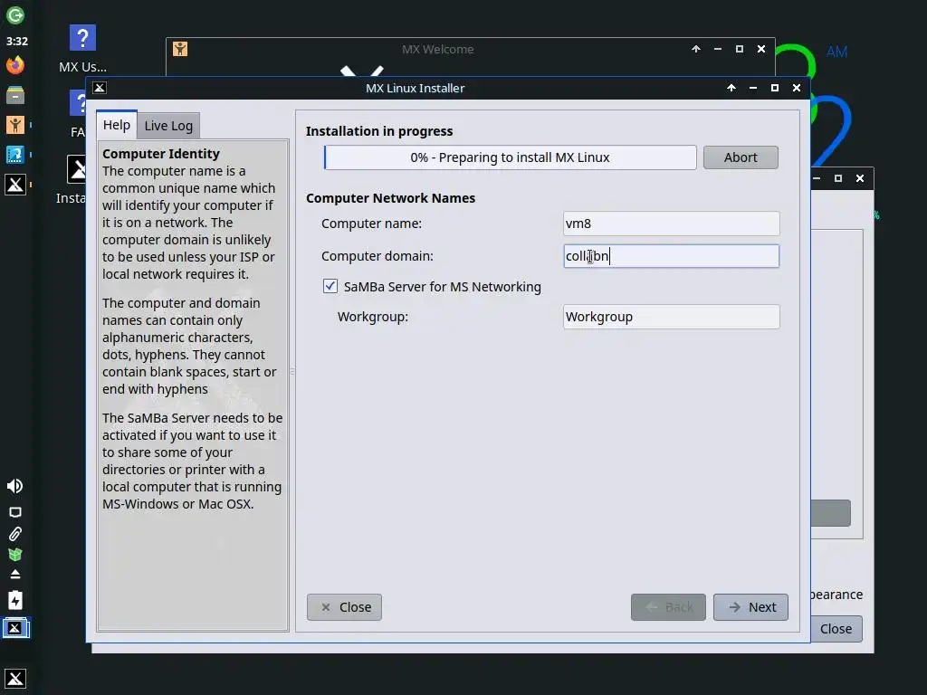
Task: Click the Computer Identity help heading
Action: coord(161,154)
